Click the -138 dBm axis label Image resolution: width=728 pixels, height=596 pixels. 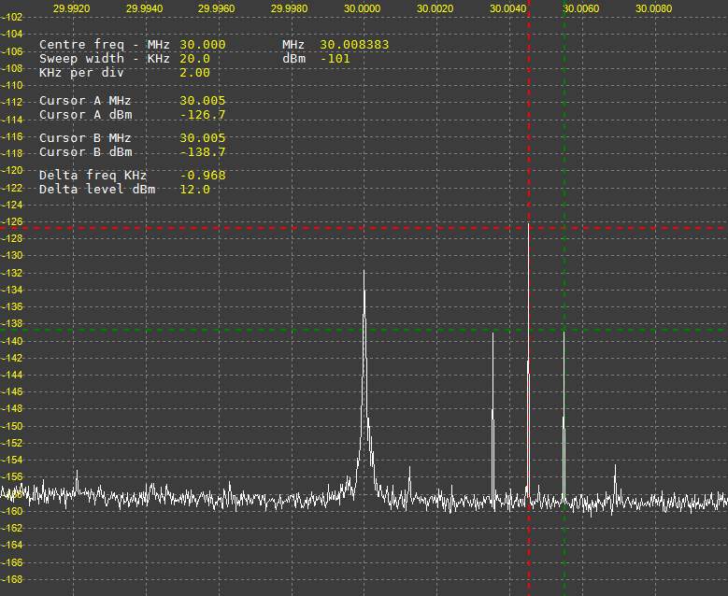click(11, 323)
